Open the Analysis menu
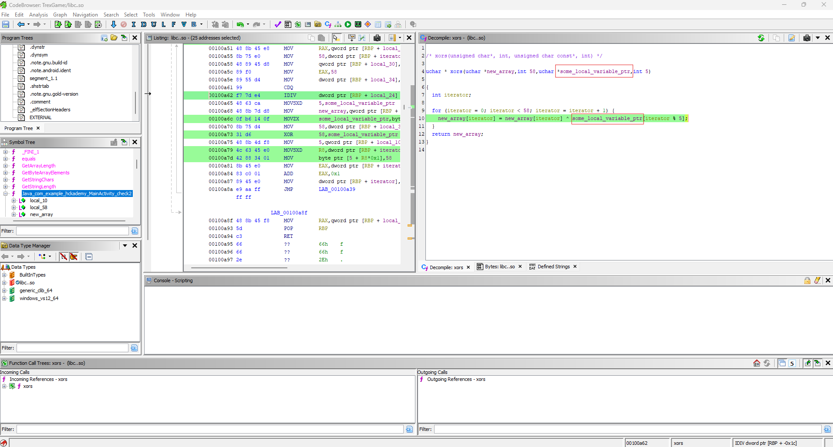The image size is (833, 447). (38, 14)
